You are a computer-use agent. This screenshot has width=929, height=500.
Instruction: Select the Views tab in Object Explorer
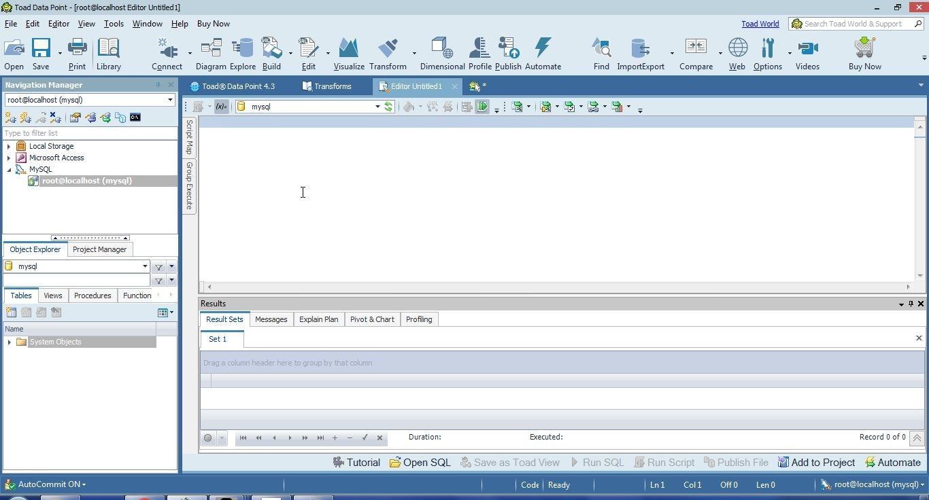[52, 296]
